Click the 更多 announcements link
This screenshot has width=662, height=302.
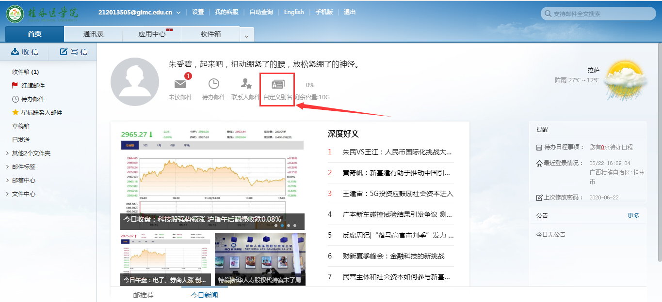pos(633,215)
